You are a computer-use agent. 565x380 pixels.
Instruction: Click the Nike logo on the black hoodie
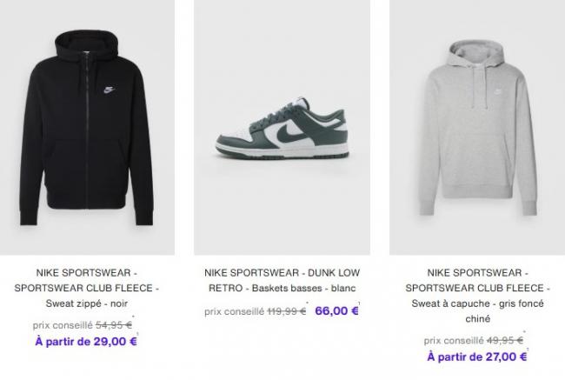[109, 90]
